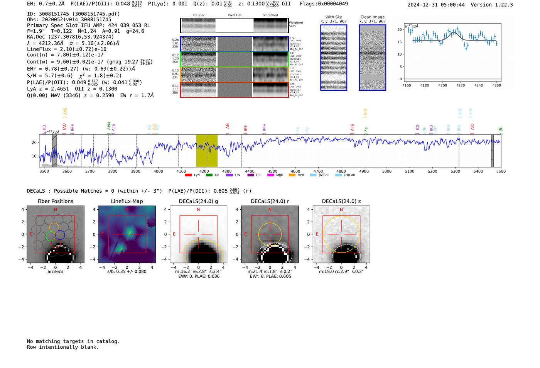
Task: Click the Q(0.00) NeV (3346) line
Action: coord(90,95)
